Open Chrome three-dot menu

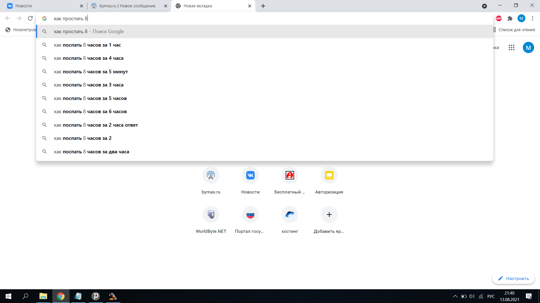(x=532, y=19)
